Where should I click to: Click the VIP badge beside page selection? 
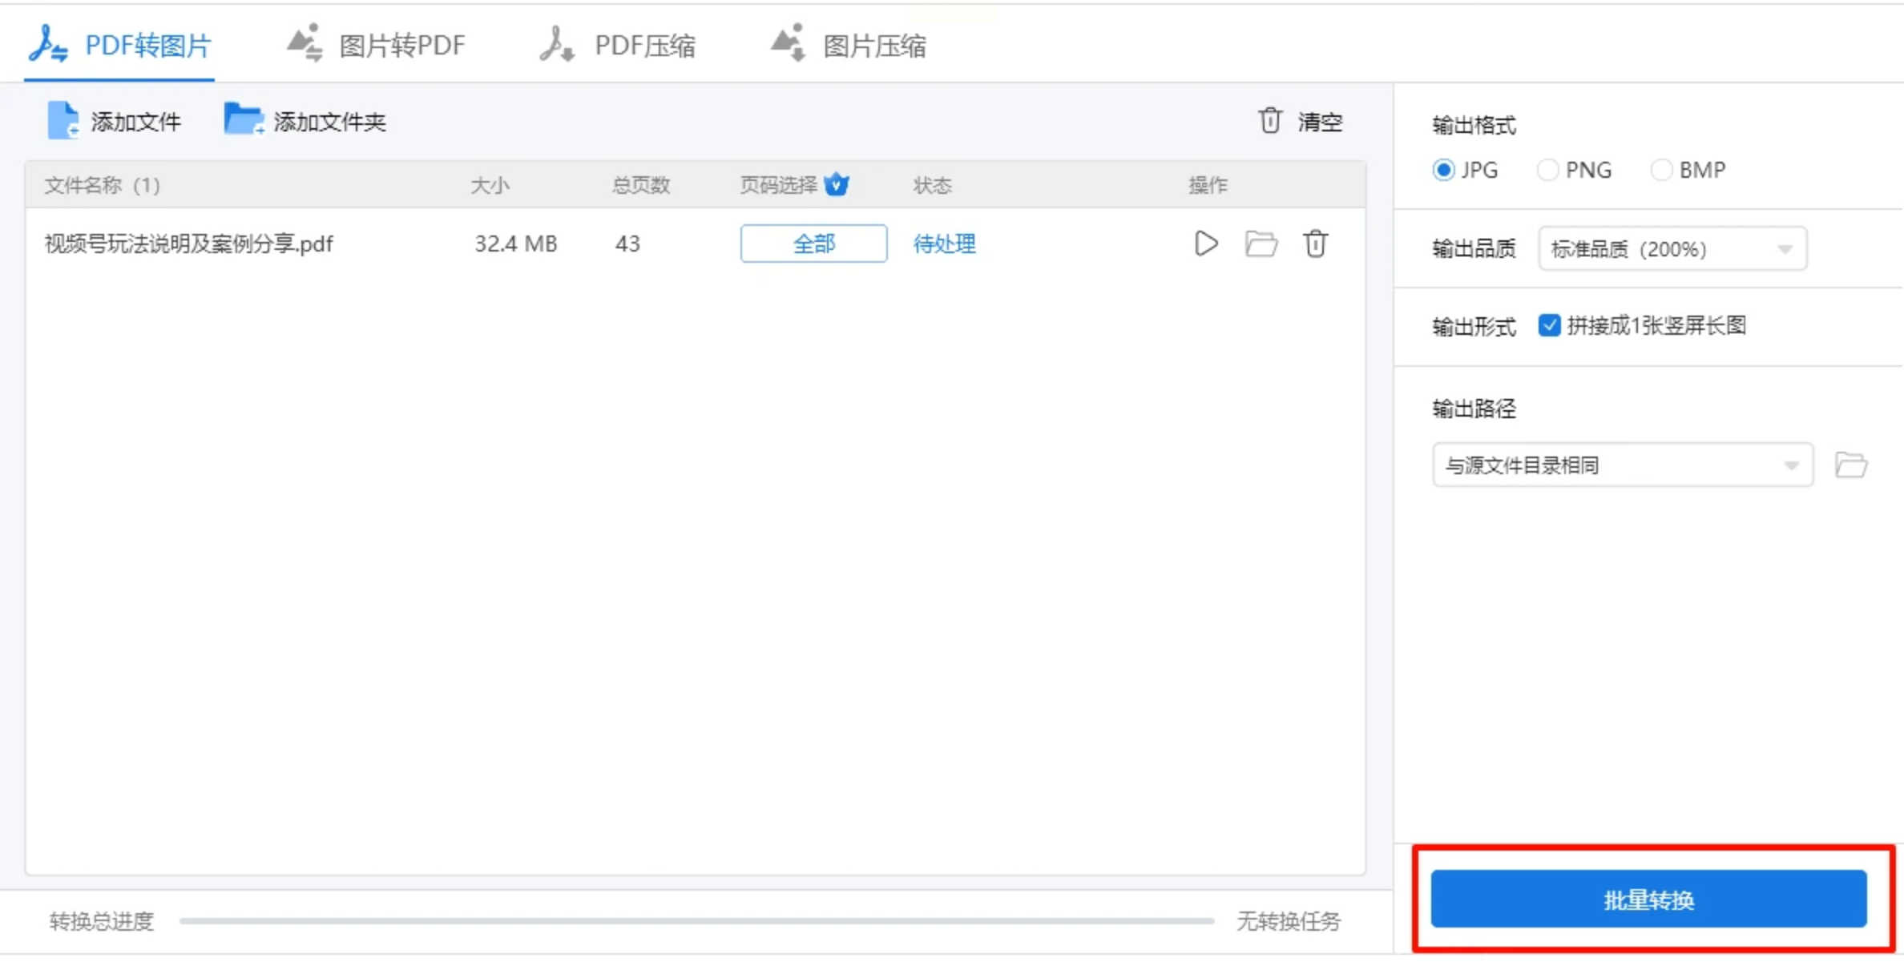[837, 185]
